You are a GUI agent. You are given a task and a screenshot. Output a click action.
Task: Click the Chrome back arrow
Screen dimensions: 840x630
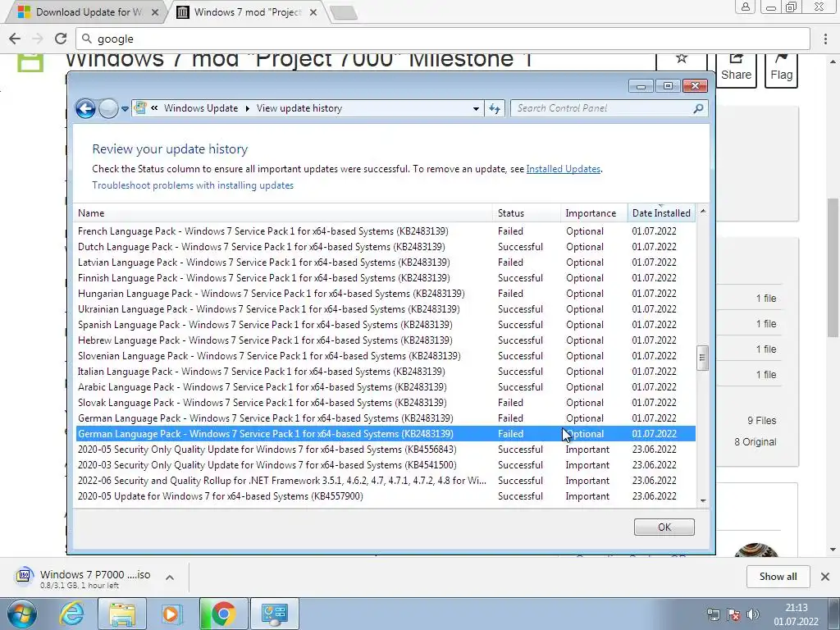[15, 39]
